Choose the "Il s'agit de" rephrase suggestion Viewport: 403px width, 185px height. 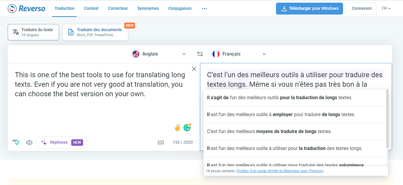pos(280,97)
